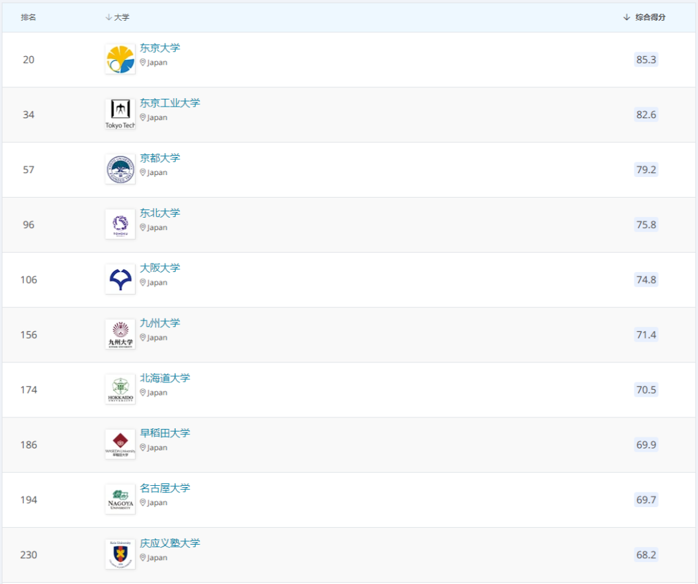Click the score 69.9
Viewport: 698px width, 584px height.
click(646, 444)
